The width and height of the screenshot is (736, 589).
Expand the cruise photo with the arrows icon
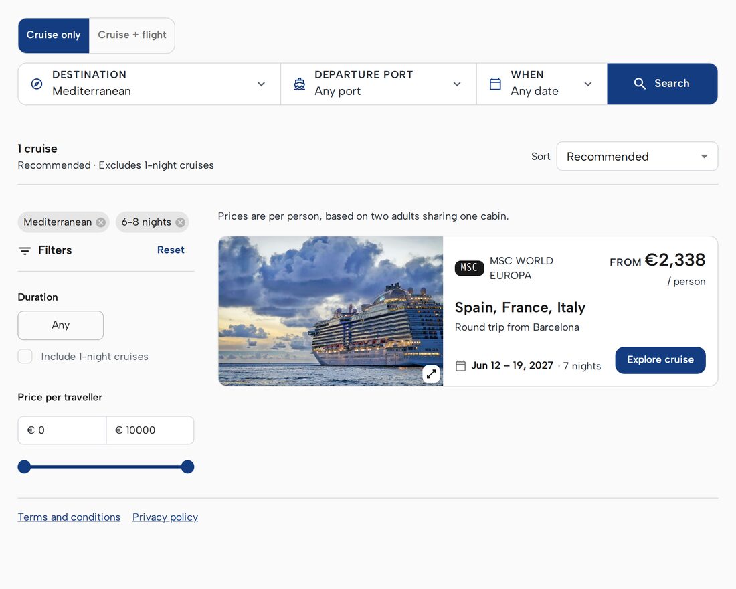pos(431,374)
